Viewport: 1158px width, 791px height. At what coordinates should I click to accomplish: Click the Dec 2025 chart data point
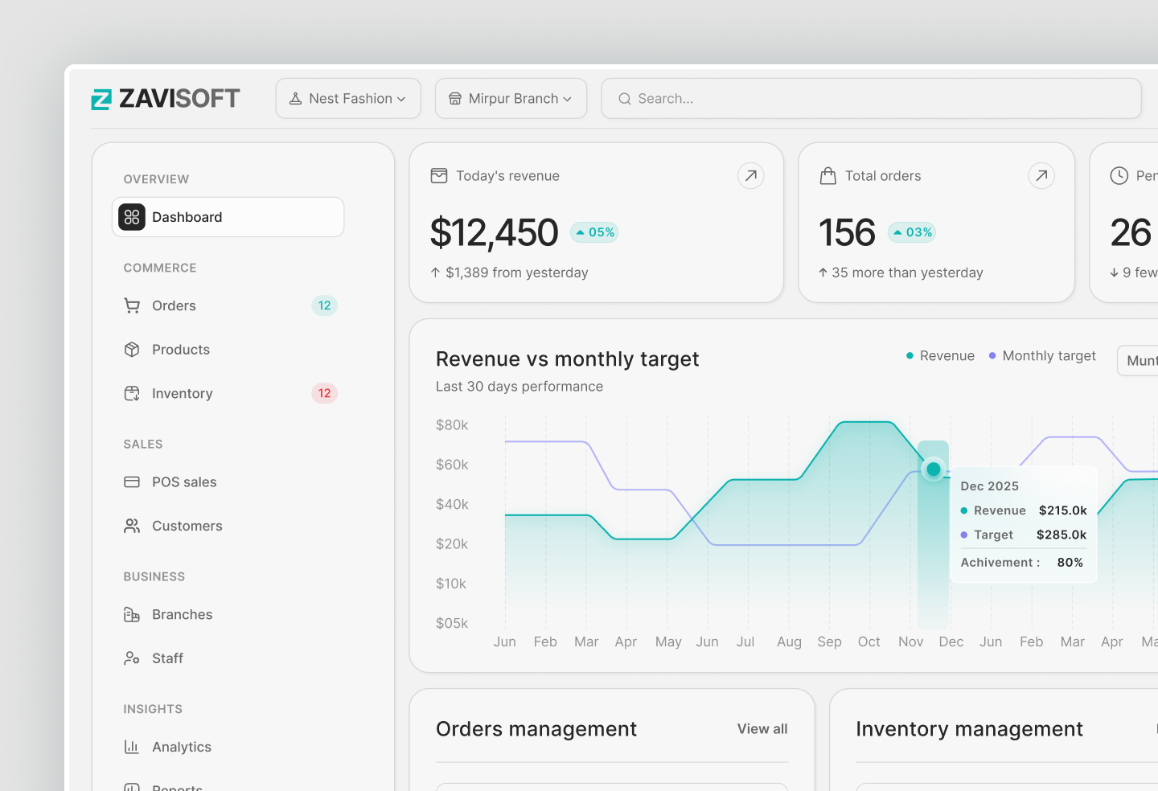click(934, 469)
